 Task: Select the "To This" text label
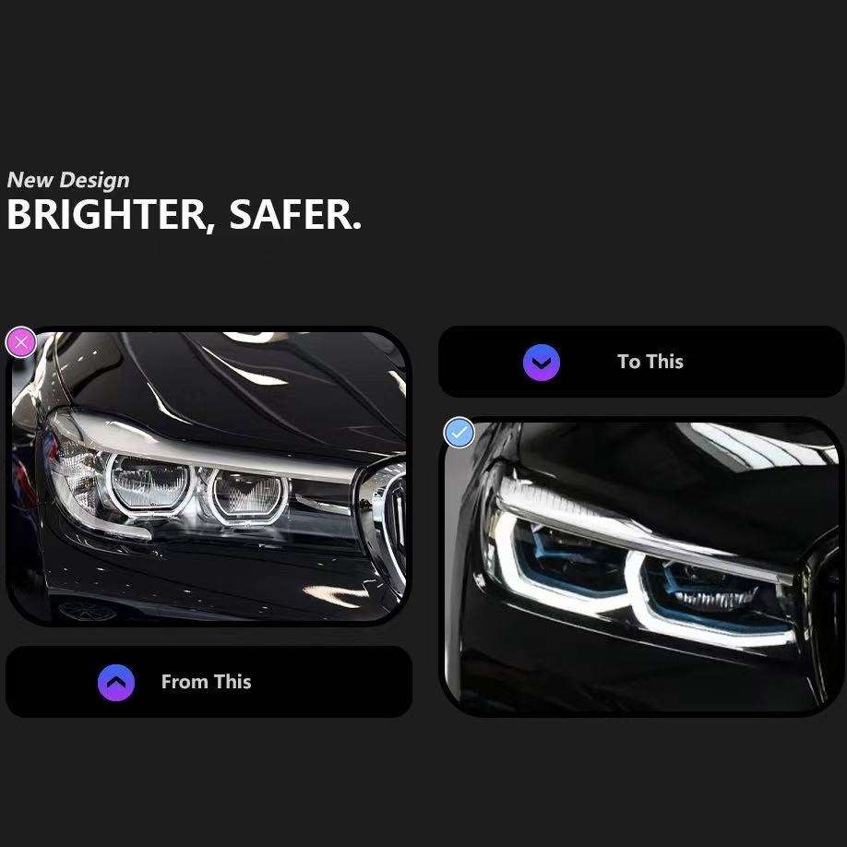[x=650, y=362]
